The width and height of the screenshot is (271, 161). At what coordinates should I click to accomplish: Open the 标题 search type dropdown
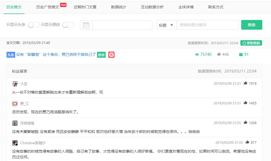166,25
